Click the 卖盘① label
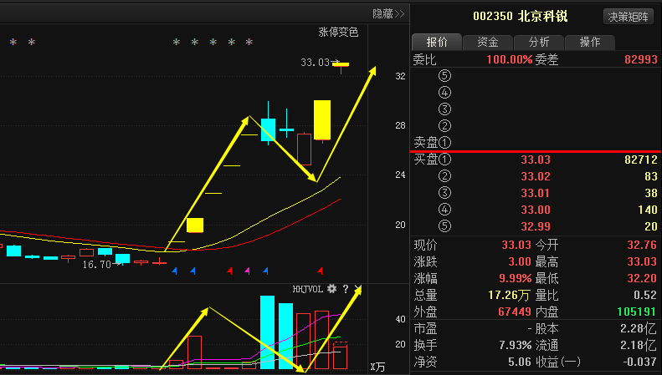The width and height of the screenshot is (662, 375). point(433,143)
